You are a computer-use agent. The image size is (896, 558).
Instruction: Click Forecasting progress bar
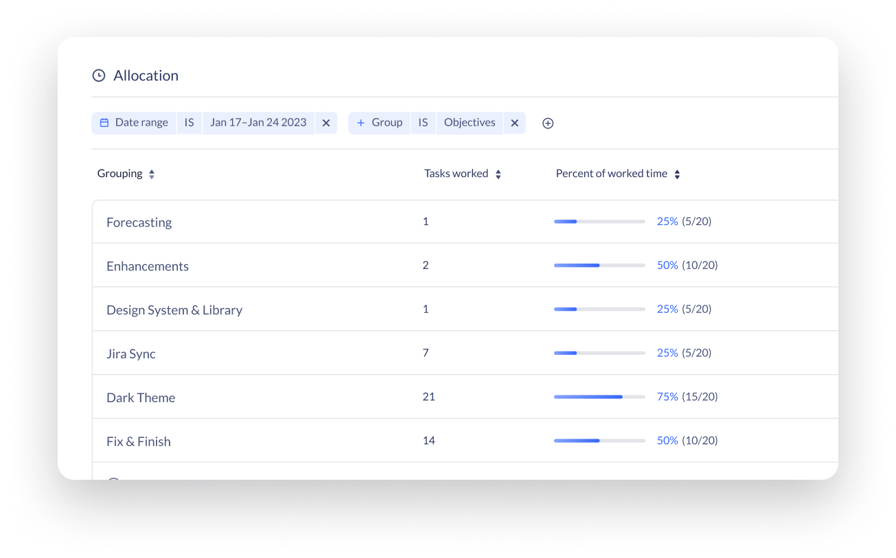(599, 222)
